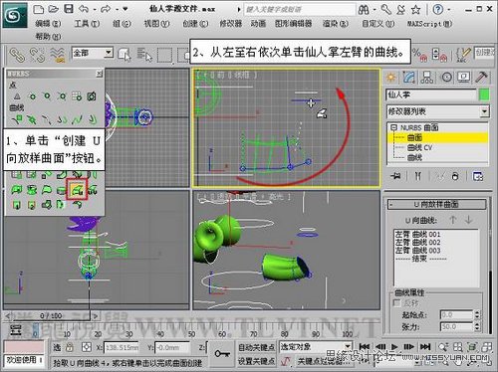The image size is (498, 372).
Task: Open the 帮助(H) menu
Action: pos(48,36)
